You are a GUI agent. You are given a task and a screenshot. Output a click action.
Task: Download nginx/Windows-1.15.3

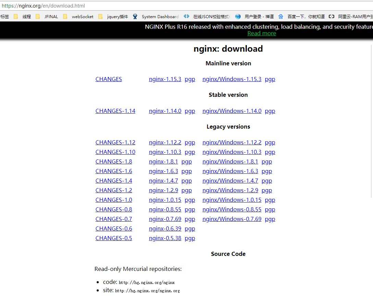[x=232, y=79]
